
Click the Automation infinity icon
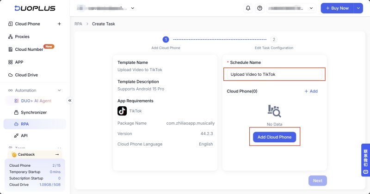pos(10,90)
